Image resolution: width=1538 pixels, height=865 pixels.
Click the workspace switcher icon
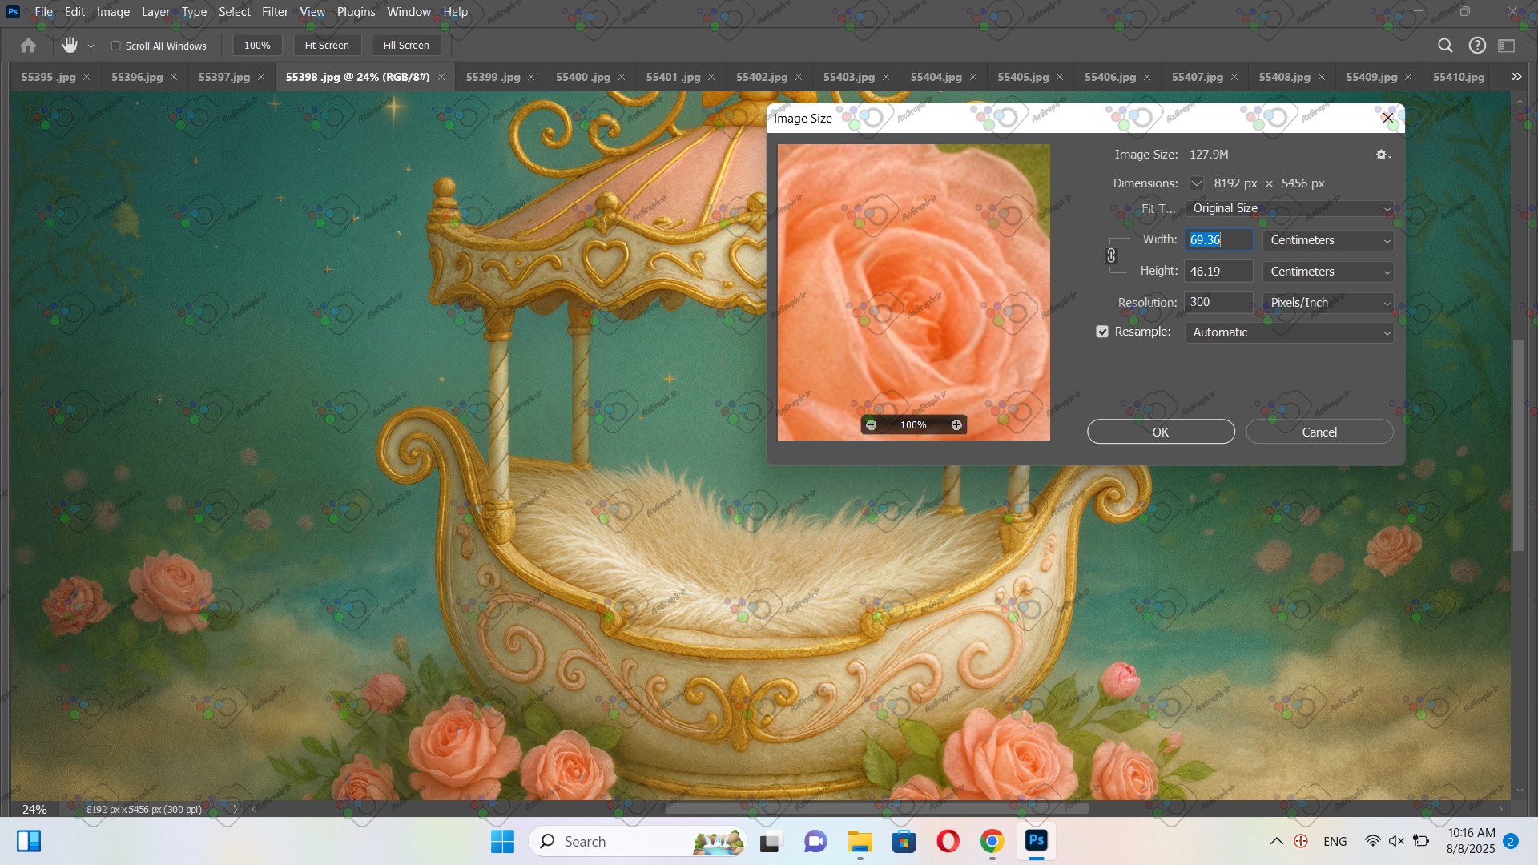(x=1507, y=46)
